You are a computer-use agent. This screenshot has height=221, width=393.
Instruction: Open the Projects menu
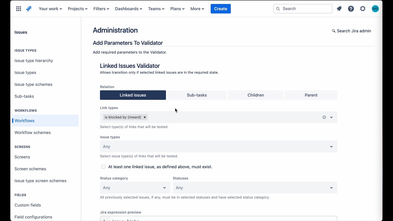pos(78,9)
